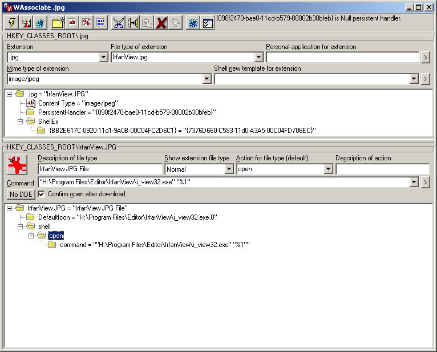437x352 pixels.
Task: Create a new key with the folder icon
Action: point(58,23)
